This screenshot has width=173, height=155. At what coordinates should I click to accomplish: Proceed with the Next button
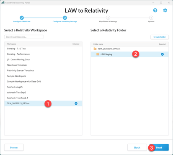pyautogui.click(x=159, y=147)
